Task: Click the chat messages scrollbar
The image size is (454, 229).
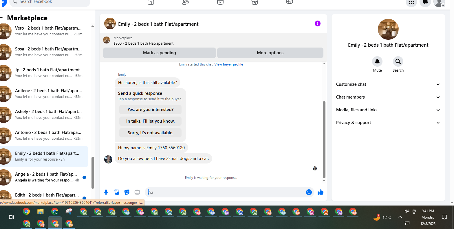Action: tap(324, 139)
